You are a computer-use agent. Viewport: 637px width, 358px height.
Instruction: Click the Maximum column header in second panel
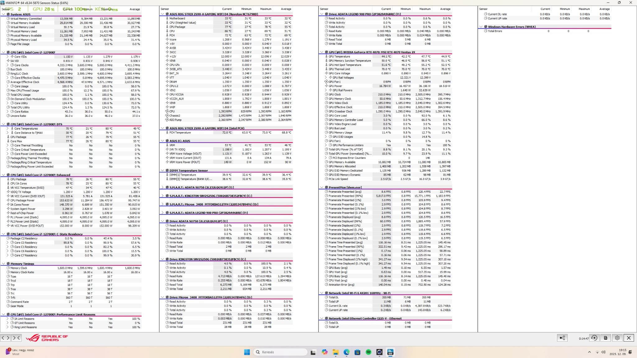(265, 9)
